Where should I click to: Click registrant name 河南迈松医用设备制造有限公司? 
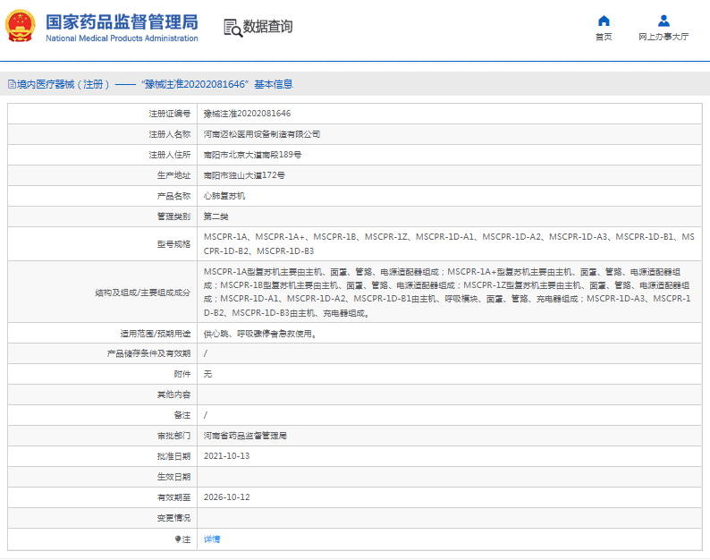coord(262,134)
